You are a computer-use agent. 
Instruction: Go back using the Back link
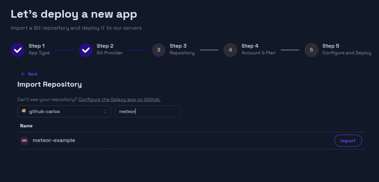(33, 74)
